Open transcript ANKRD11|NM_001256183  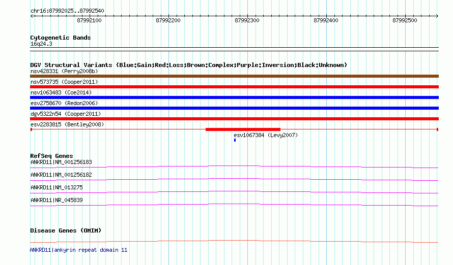61,162
